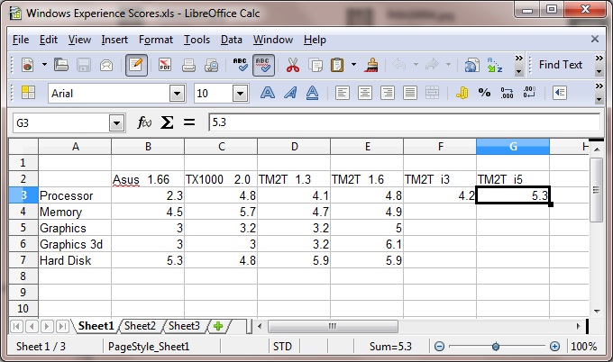The height and width of the screenshot is (362, 613).
Task: Open the New document dropdown arrow
Action: tap(44, 65)
